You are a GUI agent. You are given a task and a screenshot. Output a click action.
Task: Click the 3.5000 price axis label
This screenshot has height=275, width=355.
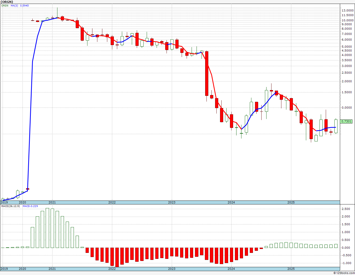point(347,60)
